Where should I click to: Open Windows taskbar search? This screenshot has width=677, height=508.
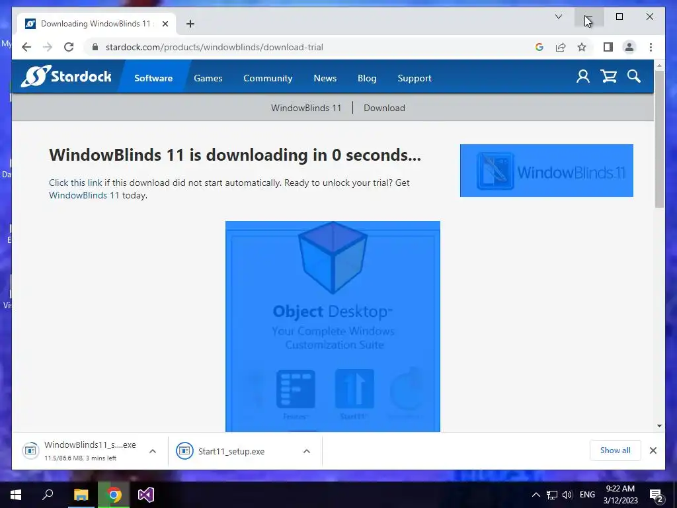tap(48, 495)
